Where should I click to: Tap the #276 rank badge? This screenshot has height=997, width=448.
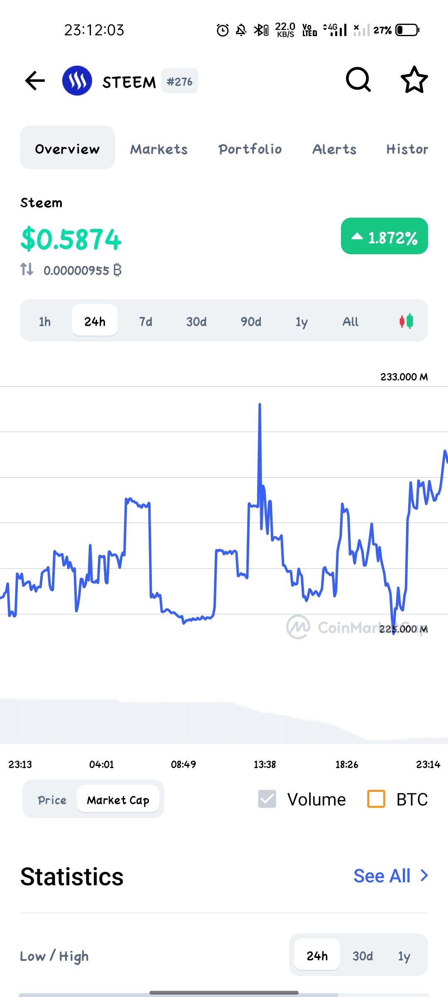[x=180, y=81]
